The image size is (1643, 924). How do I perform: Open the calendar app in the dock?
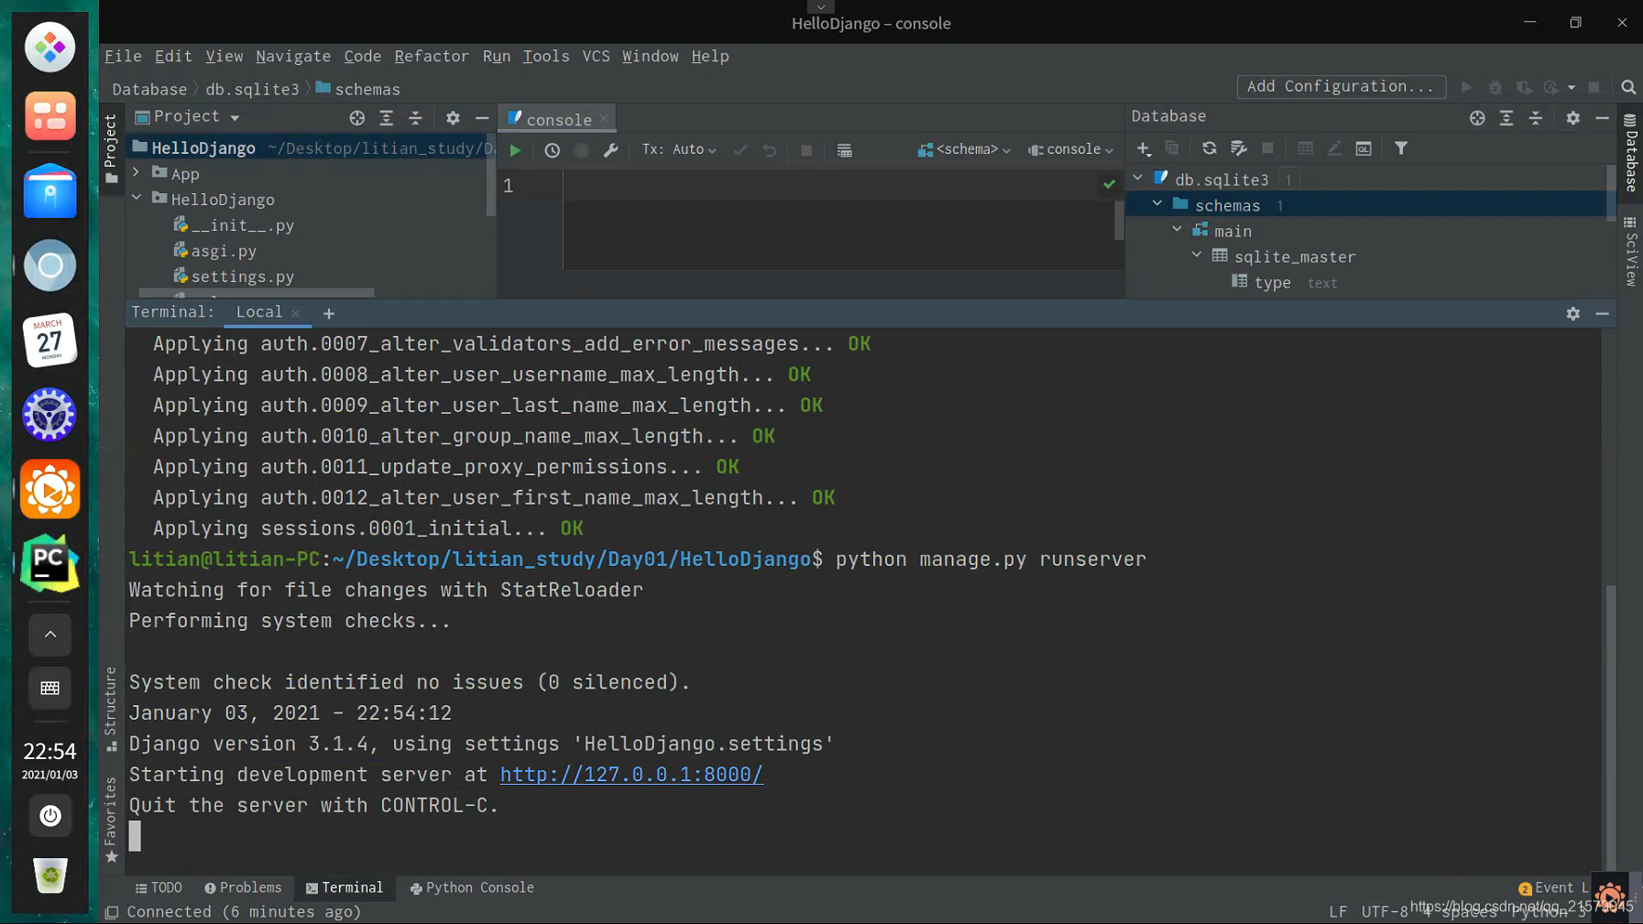[49, 340]
